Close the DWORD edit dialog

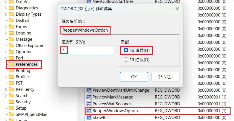pyautogui.click(x=177, y=9)
